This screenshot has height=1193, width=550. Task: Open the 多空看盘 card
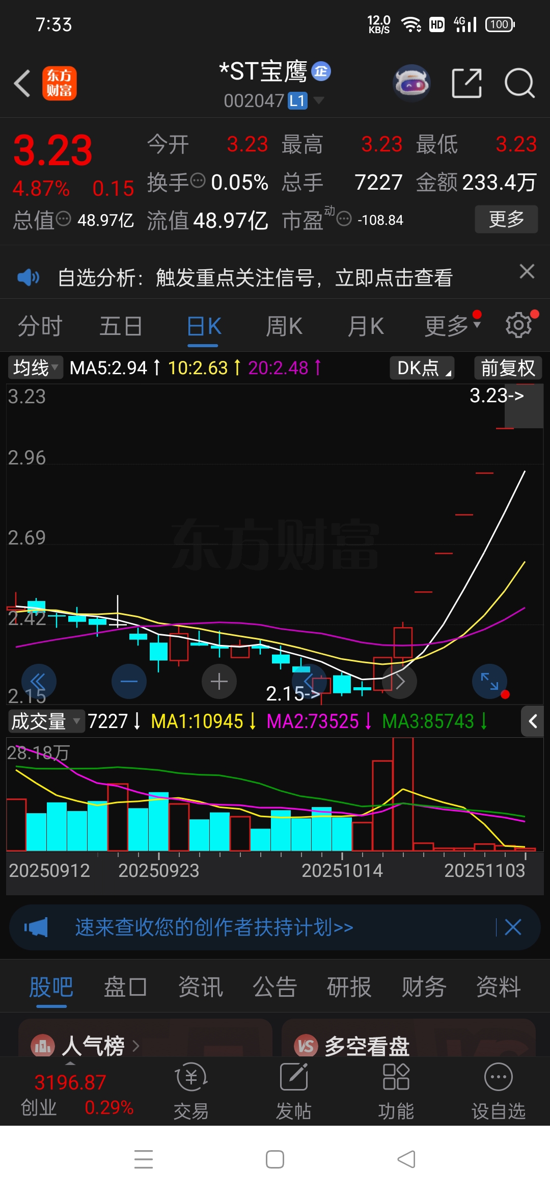point(408,1038)
